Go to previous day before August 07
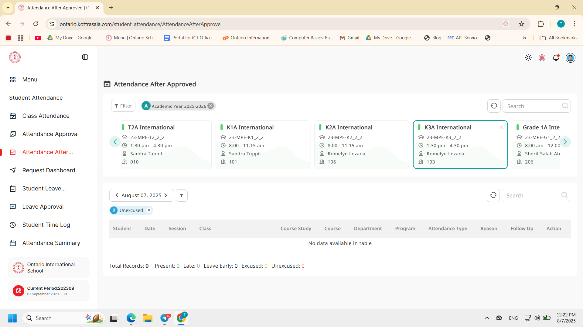Viewport: 583px width, 327px height. coord(117,196)
